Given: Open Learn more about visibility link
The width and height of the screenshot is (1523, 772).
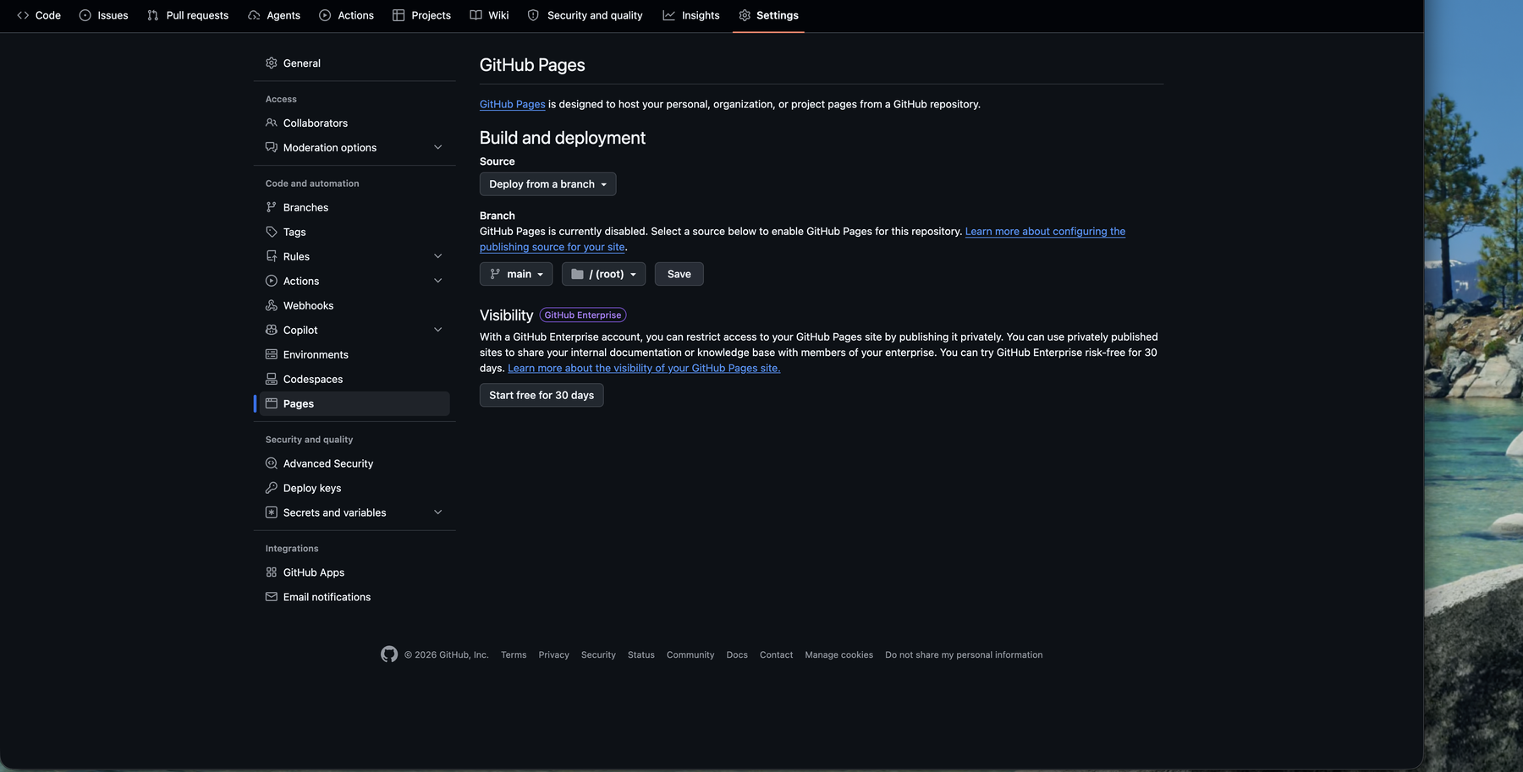Looking at the screenshot, I should point(644,369).
